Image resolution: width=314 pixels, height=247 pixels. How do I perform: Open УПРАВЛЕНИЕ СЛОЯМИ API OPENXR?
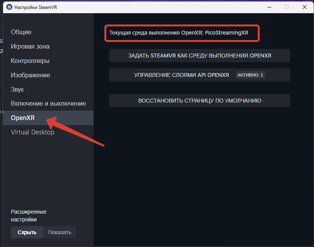[200, 75]
